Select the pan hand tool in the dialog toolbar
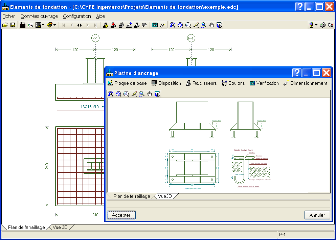 (150, 94)
